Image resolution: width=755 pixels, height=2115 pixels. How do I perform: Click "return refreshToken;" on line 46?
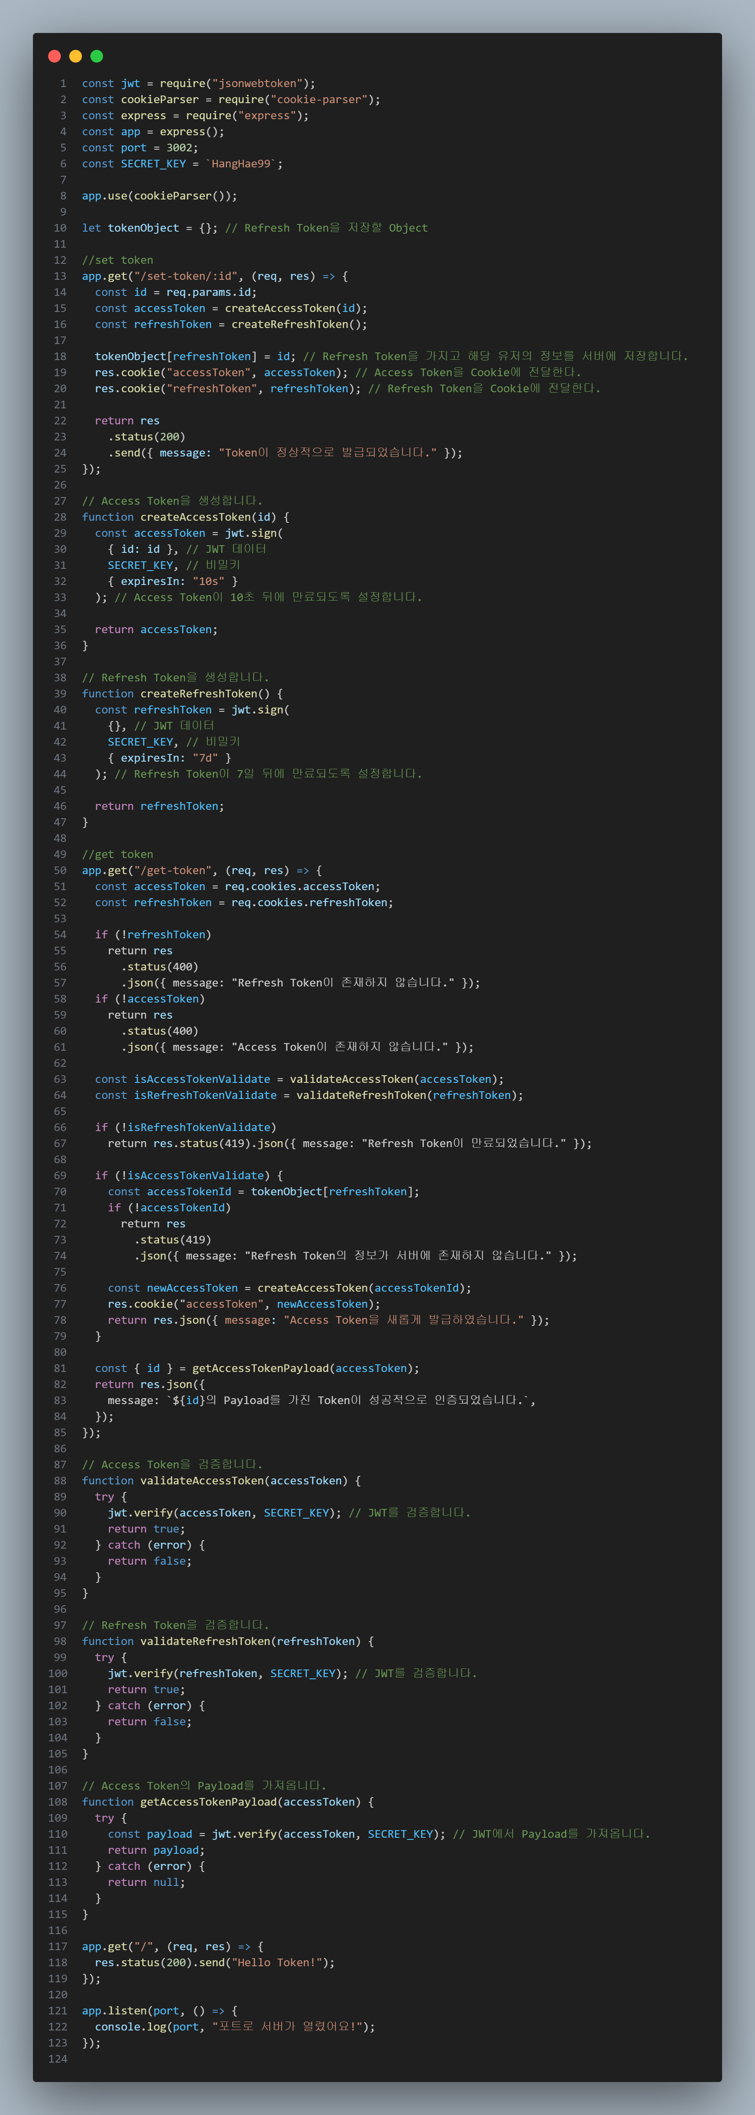(x=159, y=806)
